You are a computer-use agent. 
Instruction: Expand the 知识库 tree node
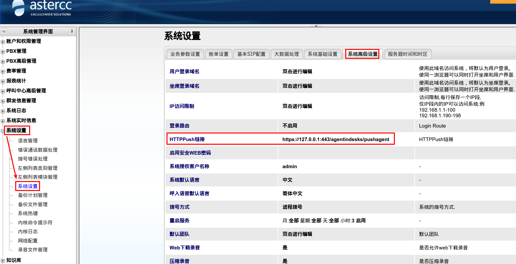(3, 261)
